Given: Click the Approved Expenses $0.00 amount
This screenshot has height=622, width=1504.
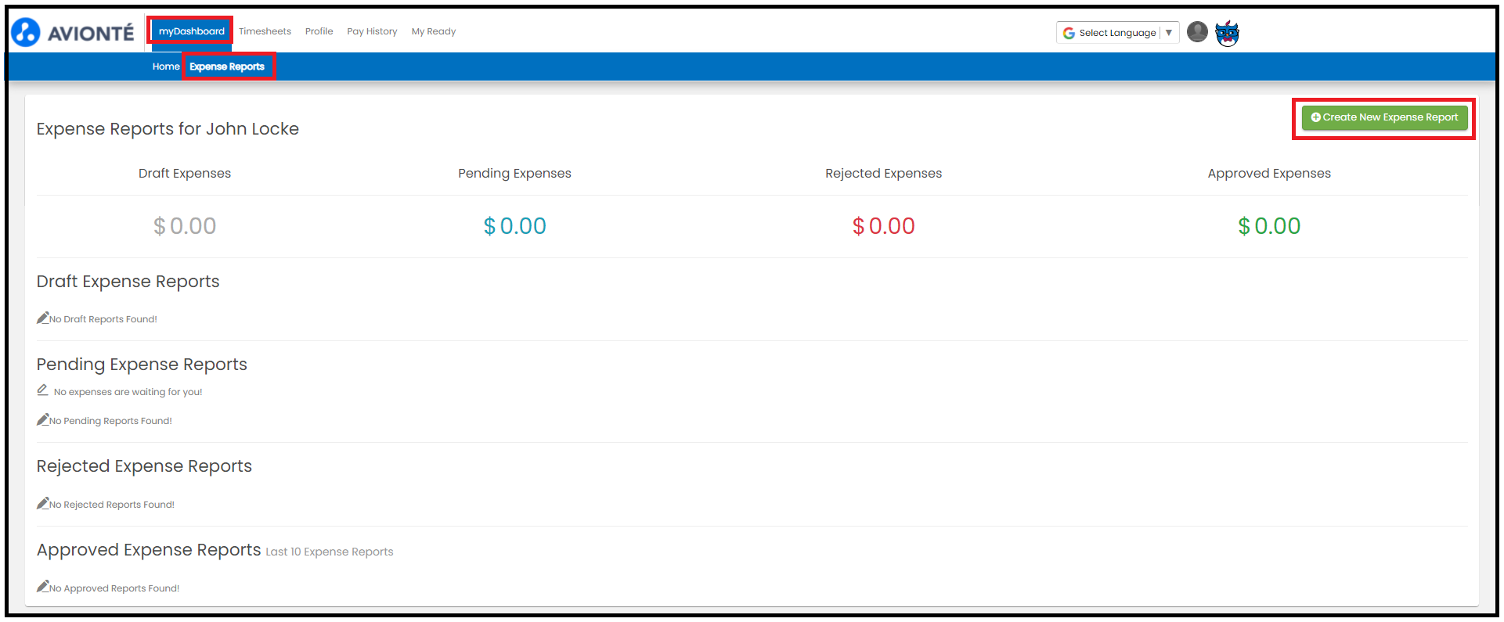Looking at the screenshot, I should coord(1269,226).
